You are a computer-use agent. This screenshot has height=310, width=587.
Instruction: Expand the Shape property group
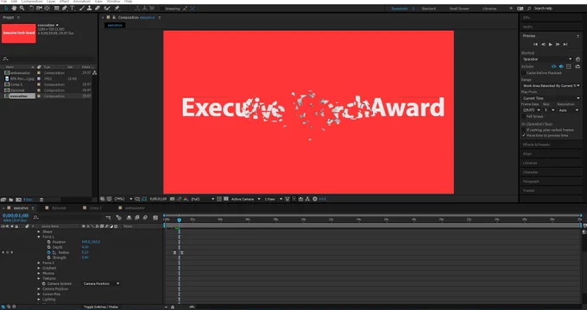pos(39,232)
